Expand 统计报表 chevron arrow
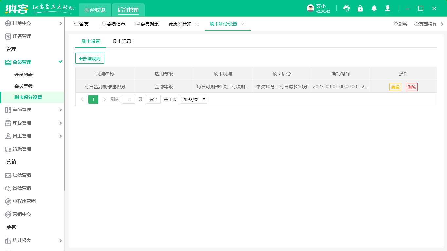Viewport: 447px width, 251px height. coord(60,241)
